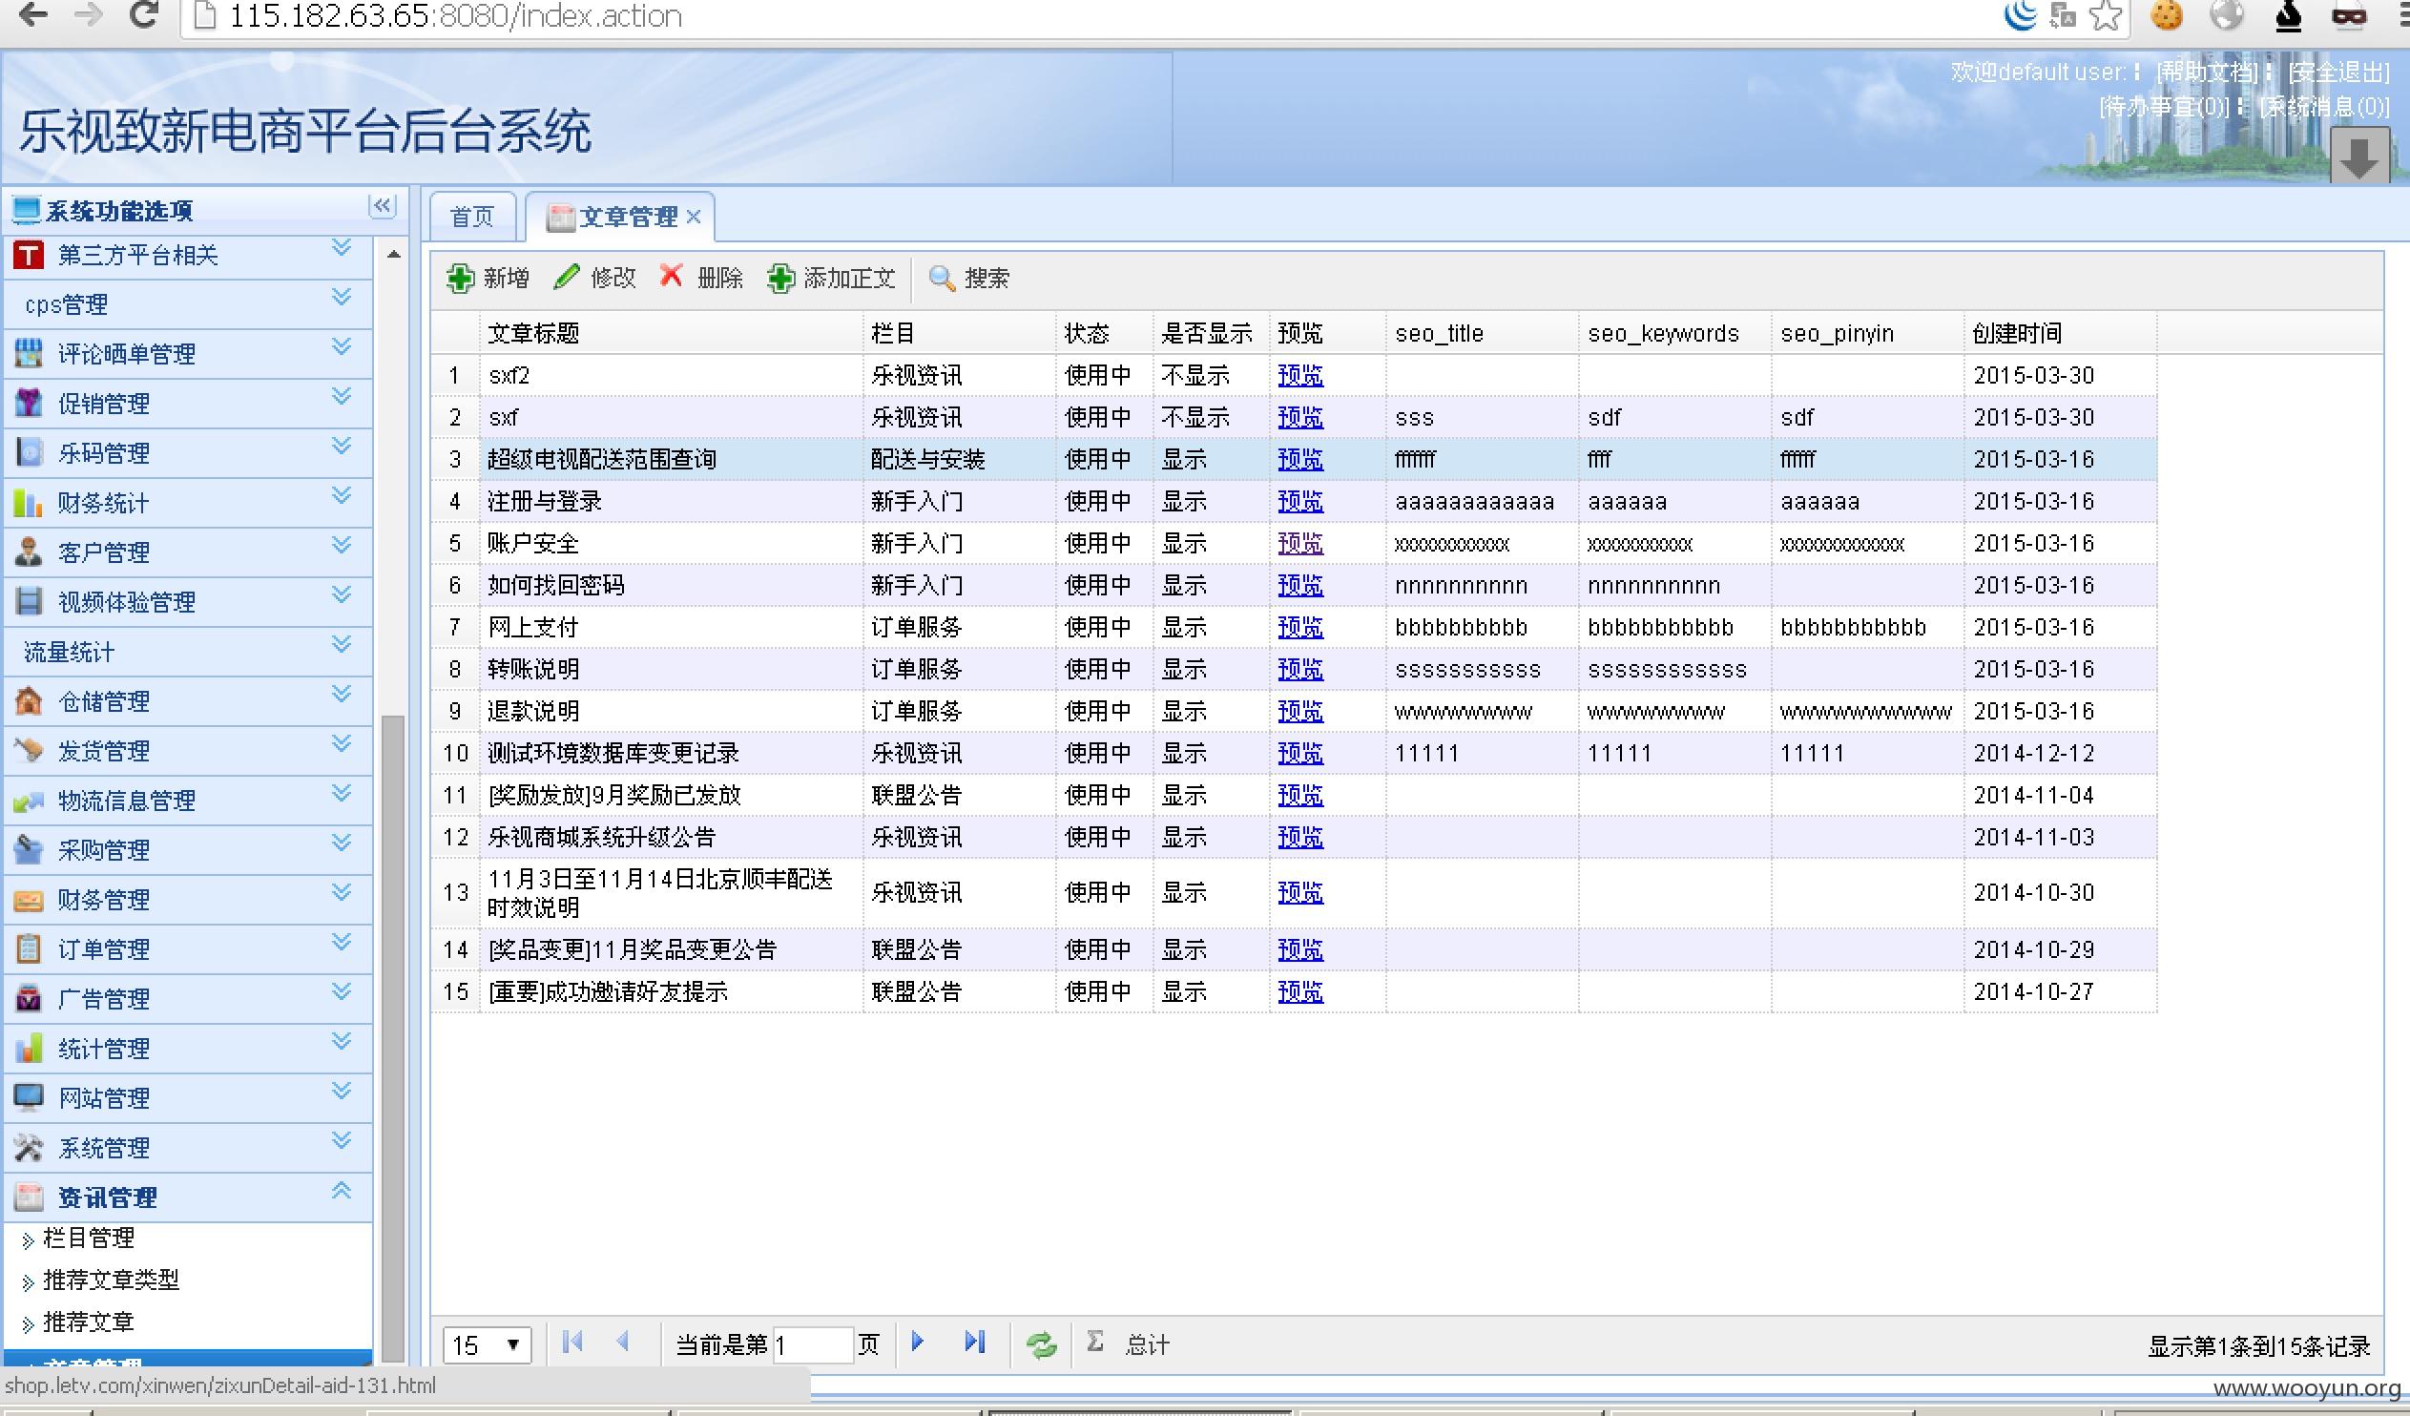Screen dimensions: 2410x1416
Task: Expand the 乐码管理 section chevron
Action: click(342, 446)
